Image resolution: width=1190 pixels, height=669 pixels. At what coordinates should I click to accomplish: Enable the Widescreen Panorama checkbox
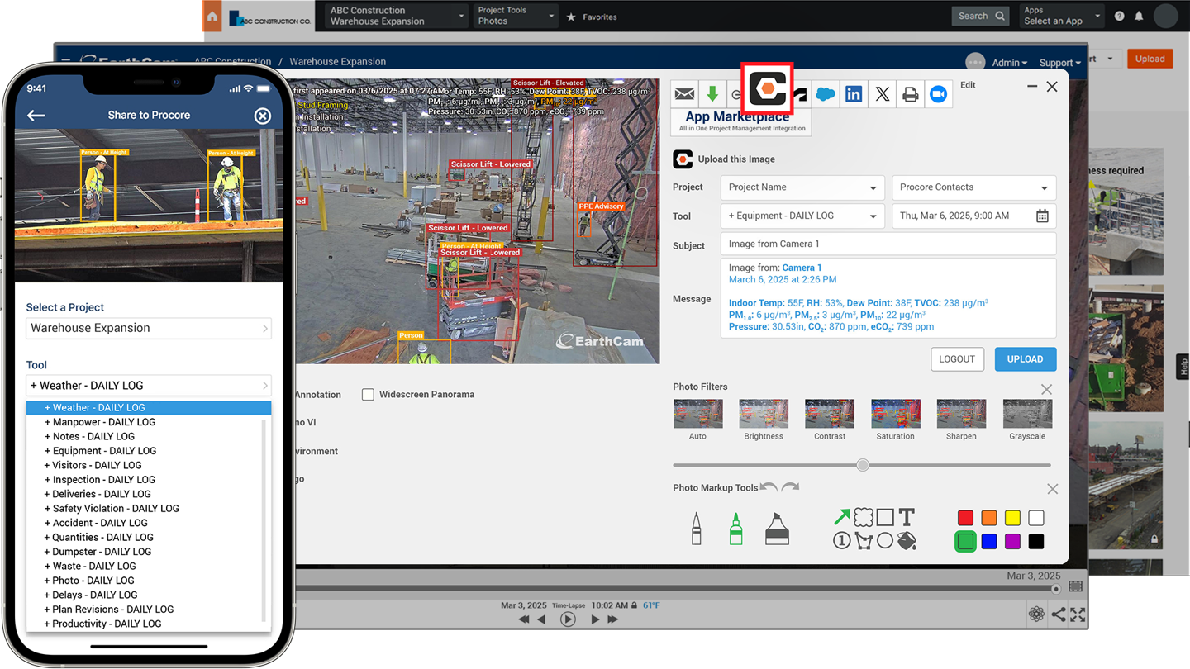click(368, 395)
